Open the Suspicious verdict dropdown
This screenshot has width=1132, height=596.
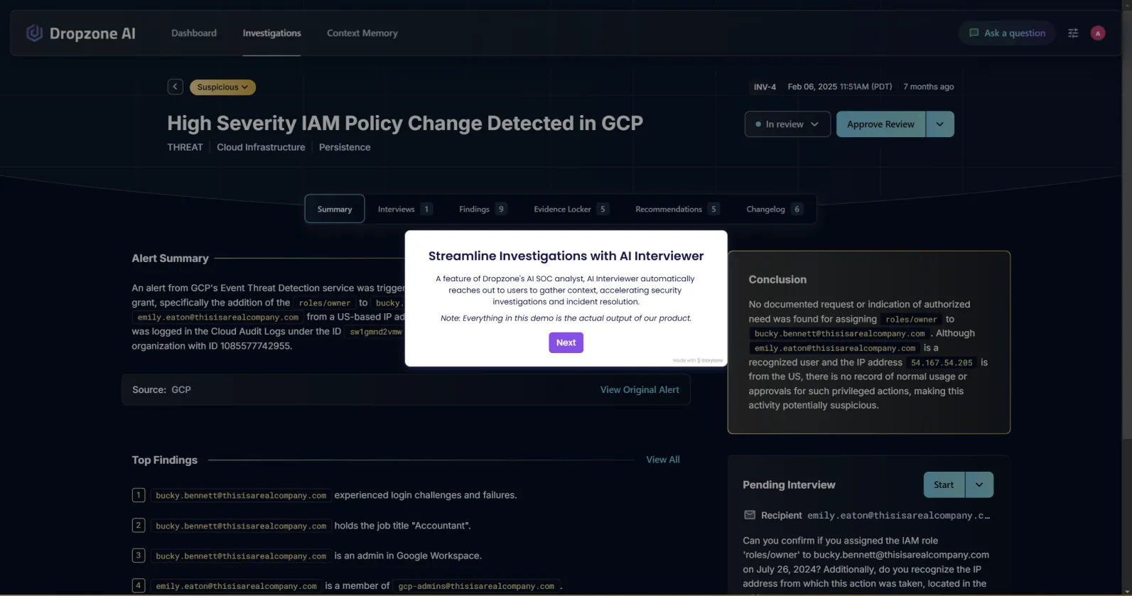222,87
